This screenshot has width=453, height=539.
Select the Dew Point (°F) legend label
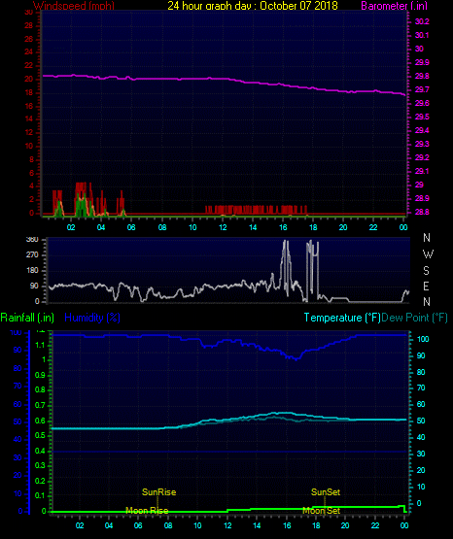click(414, 318)
